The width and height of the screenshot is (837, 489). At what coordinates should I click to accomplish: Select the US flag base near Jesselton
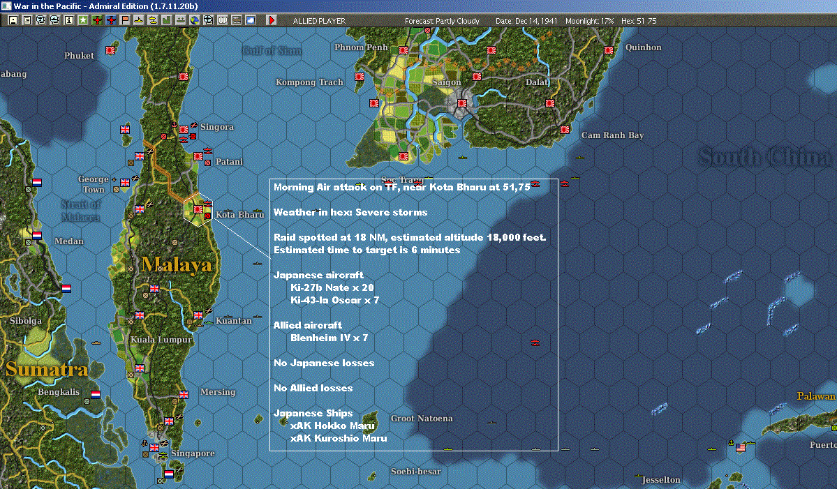[741, 447]
